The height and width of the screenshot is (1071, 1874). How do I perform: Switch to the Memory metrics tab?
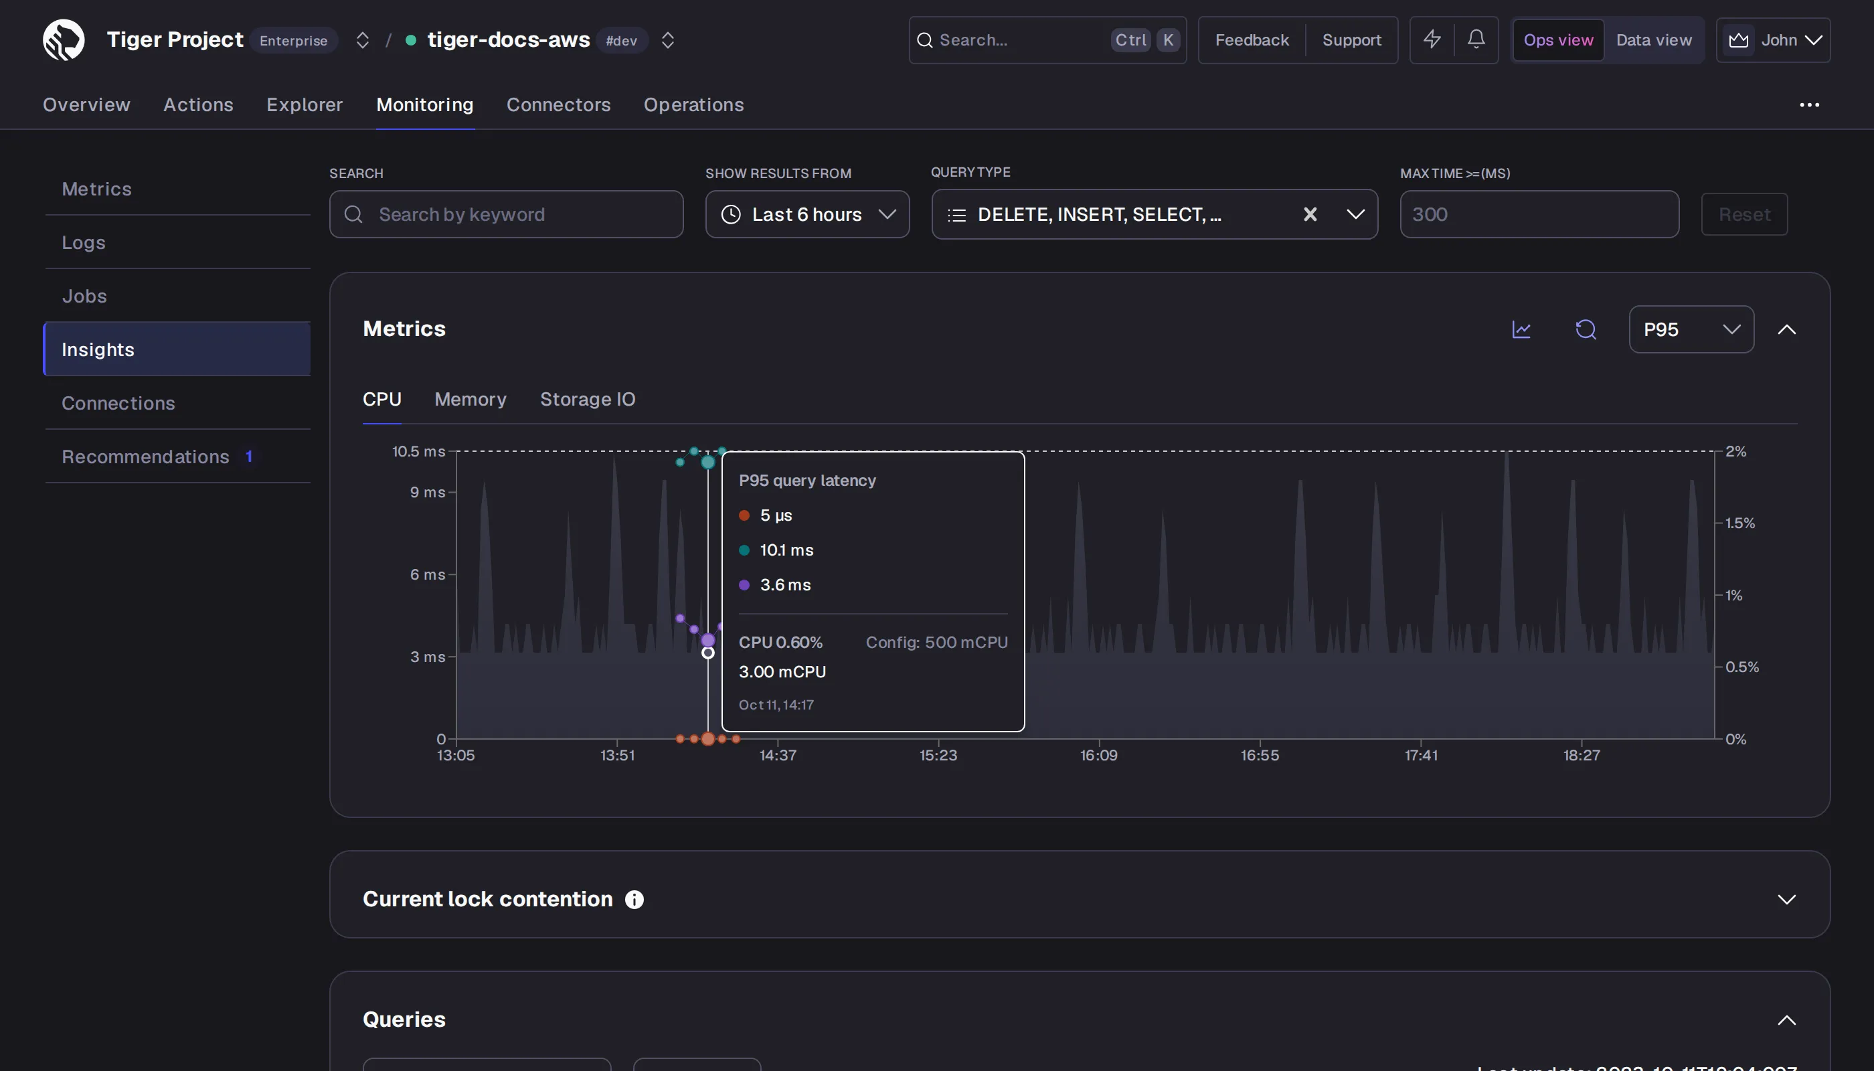470,400
